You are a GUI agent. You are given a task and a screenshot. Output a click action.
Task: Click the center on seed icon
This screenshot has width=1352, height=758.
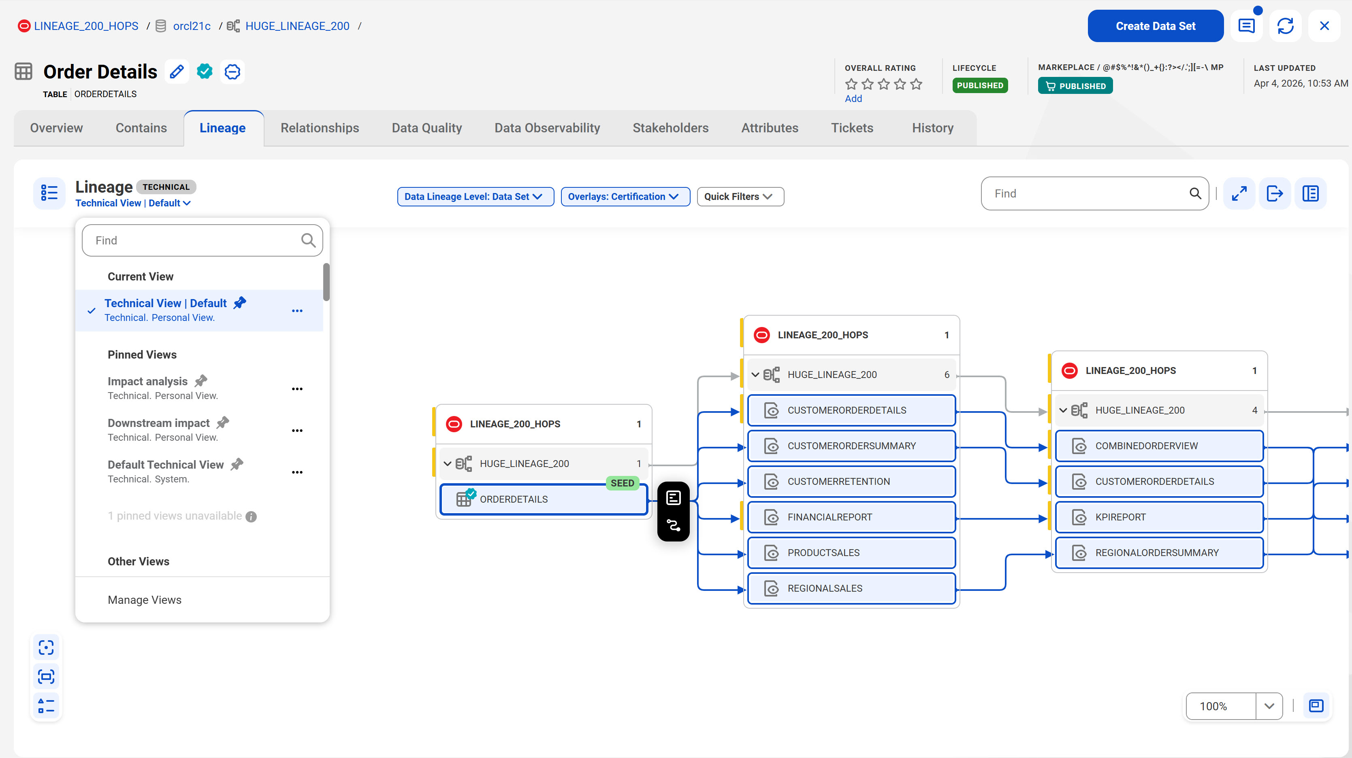(x=46, y=648)
